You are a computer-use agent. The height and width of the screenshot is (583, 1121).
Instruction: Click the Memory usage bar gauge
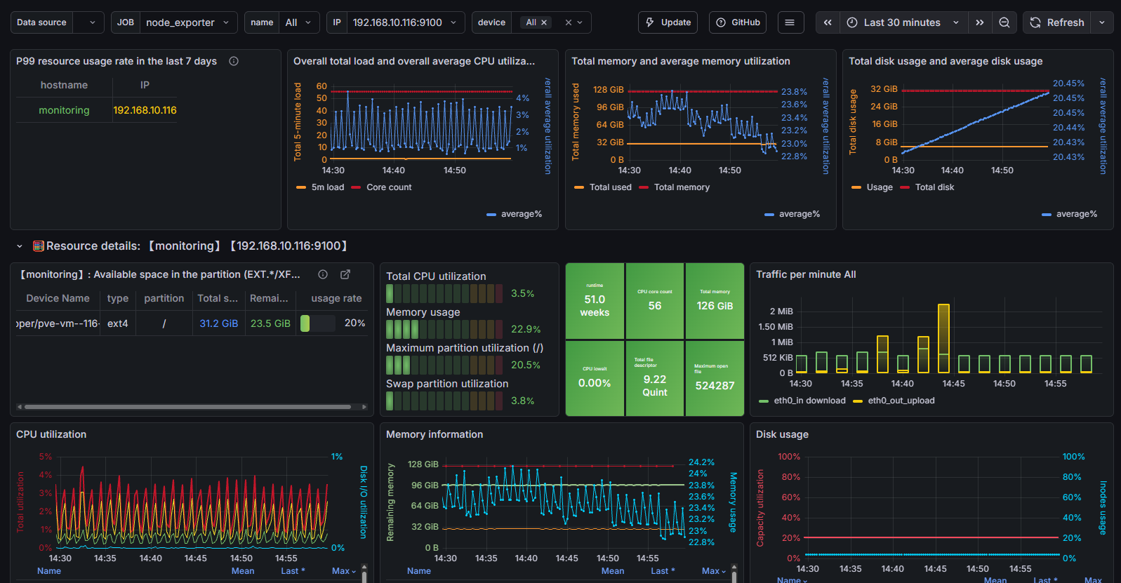[444, 329]
